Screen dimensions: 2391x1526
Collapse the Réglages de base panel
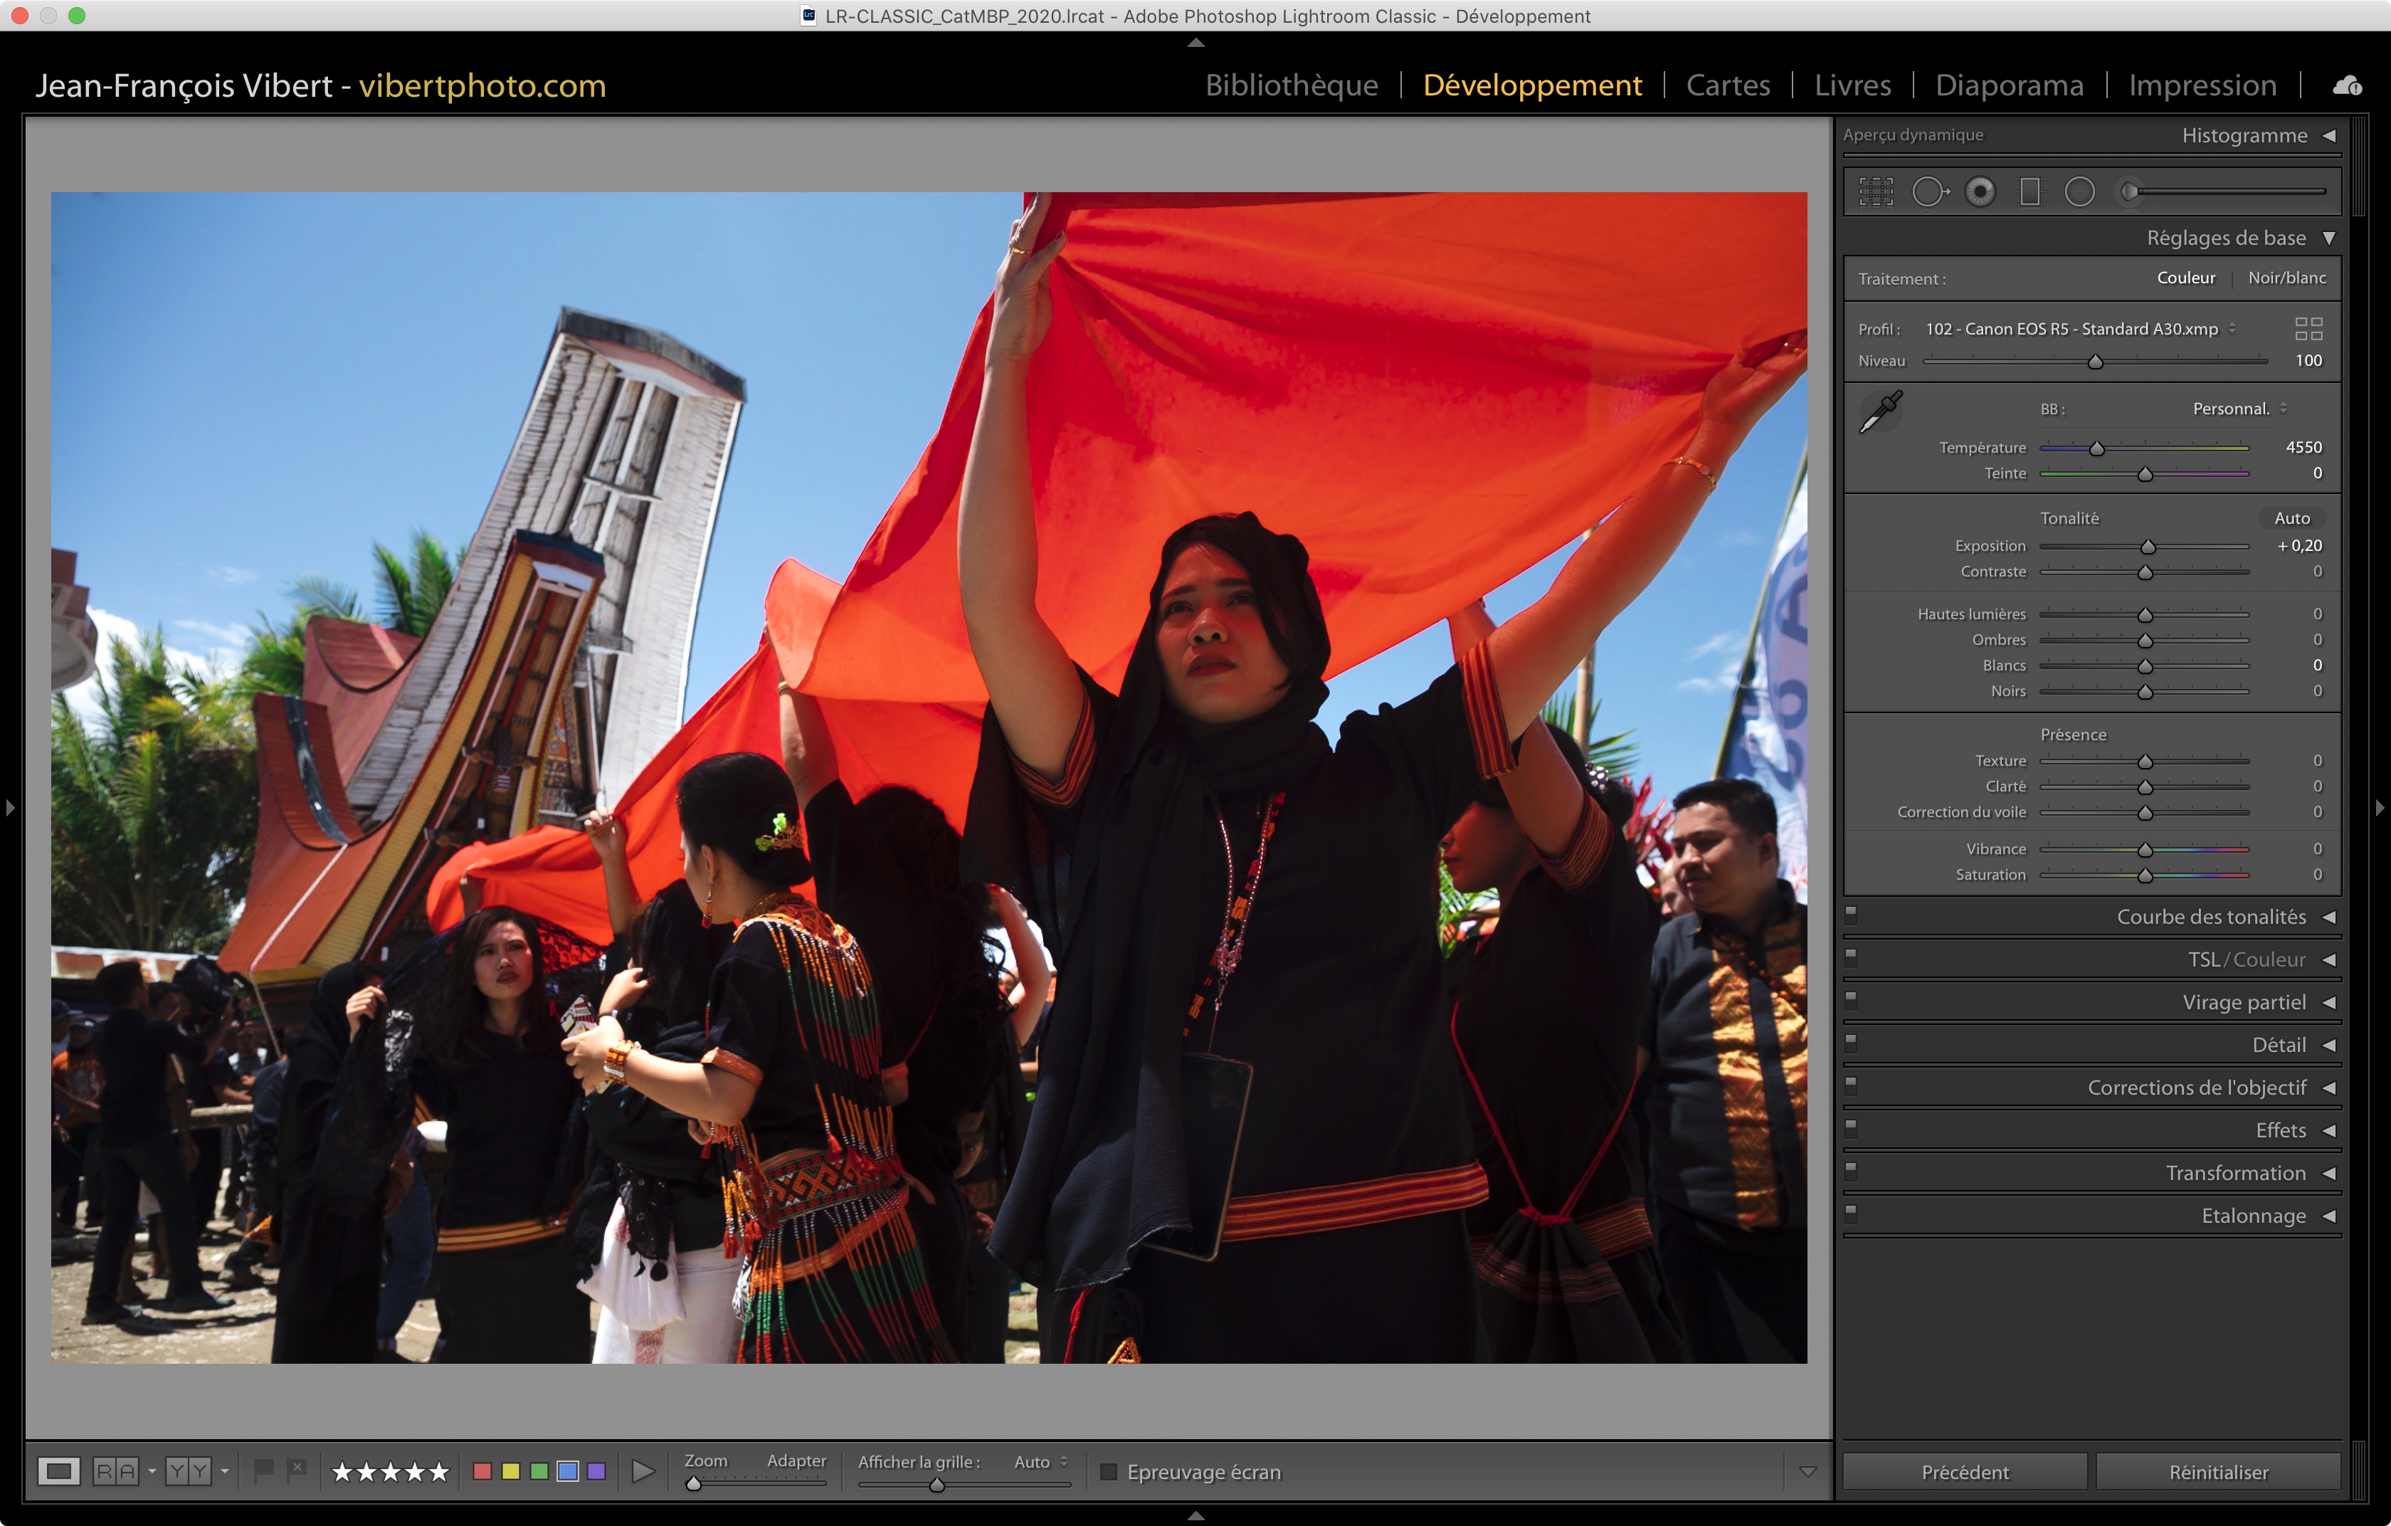[2329, 238]
